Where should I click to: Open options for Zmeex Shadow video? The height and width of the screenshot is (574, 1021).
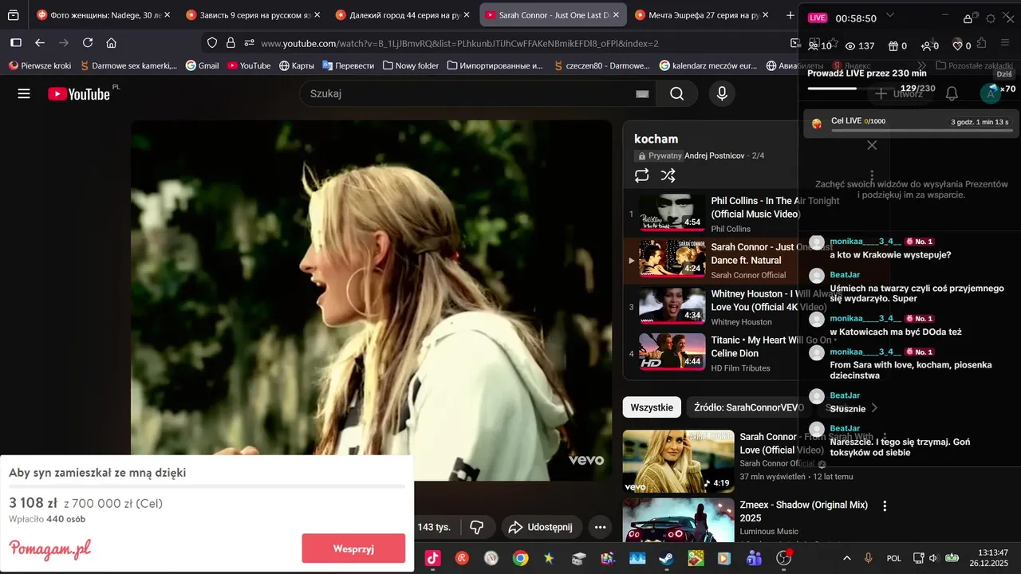pos(885,506)
